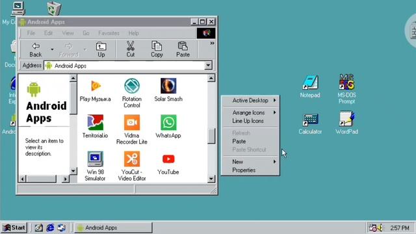Screen dimensions: 416x234
Task: Click the Task Scheduler tray icon
Action: pos(372,227)
